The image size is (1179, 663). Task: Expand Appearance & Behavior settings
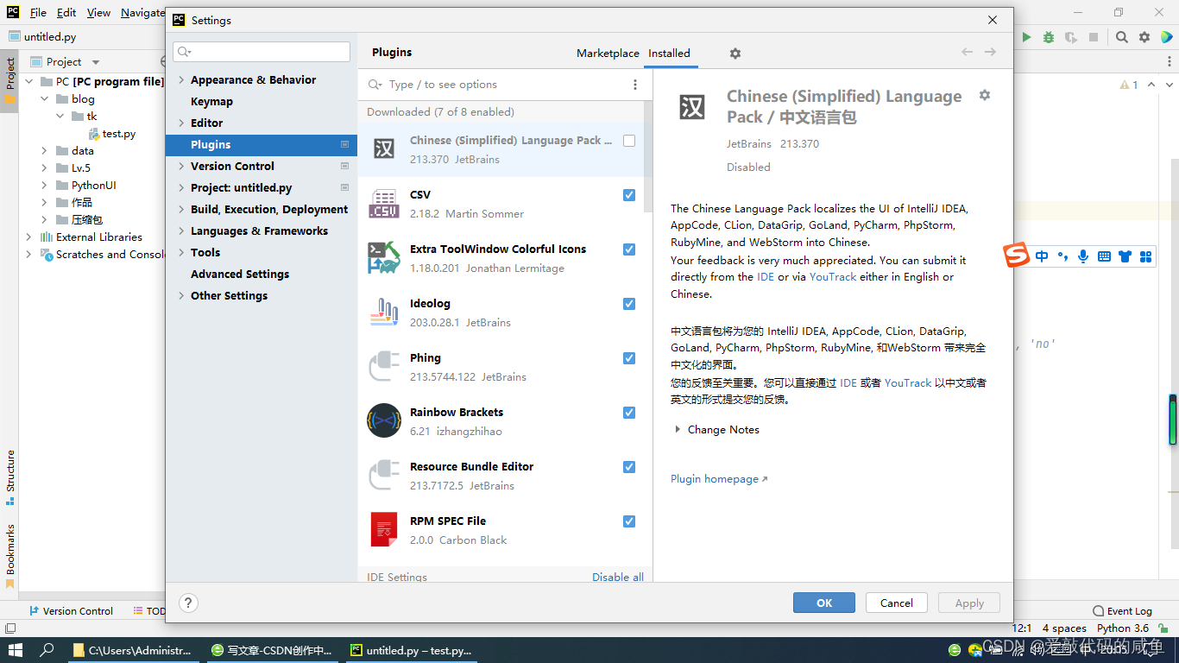coord(180,79)
